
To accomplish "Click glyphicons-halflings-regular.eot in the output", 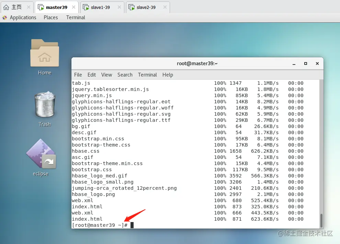I will pyautogui.click(x=121, y=102).
